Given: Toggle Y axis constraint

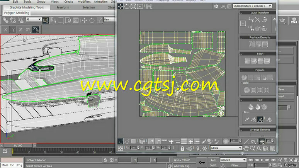Looking at the screenshot, I should pyautogui.click(x=13, y=30).
